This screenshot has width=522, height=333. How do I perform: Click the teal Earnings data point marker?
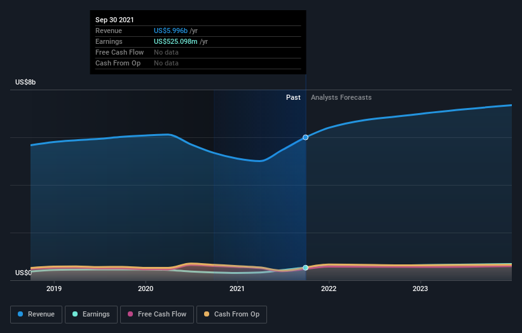tap(305, 268)
